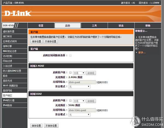This screenshot has height=128, width=164.
Task: Go to the 状态 tab
Action: coord(121,26)
